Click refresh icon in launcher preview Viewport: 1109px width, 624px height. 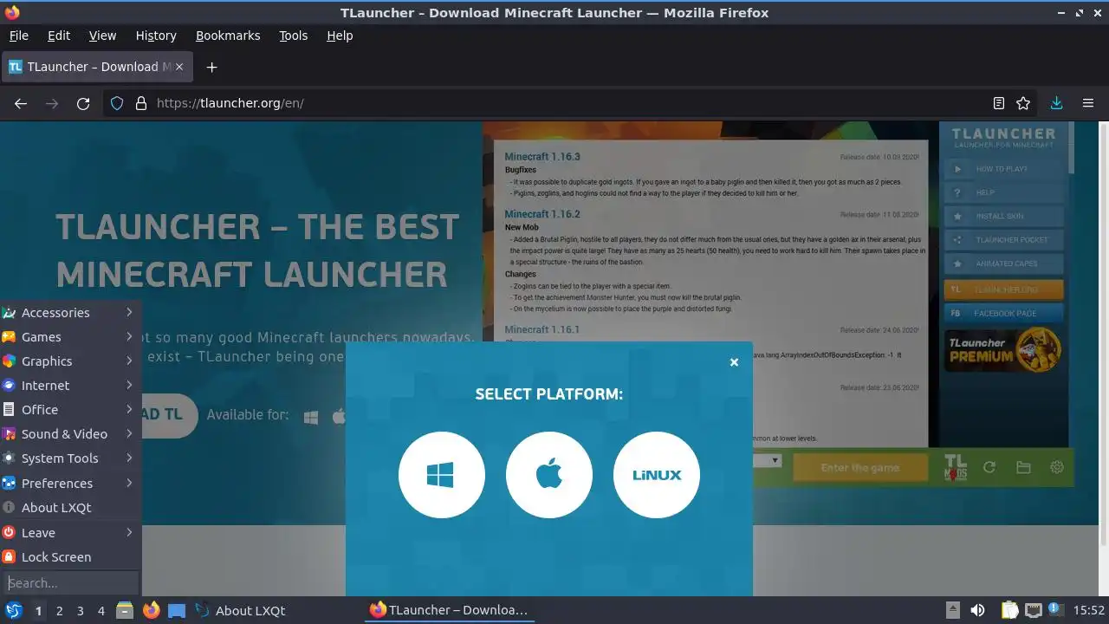click(x=989, y=468)
